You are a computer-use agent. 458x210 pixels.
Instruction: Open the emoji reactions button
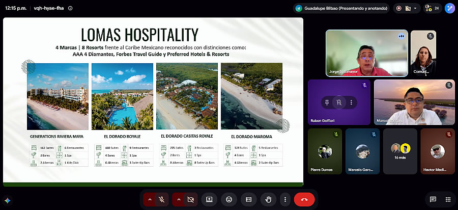click(229, 199)
